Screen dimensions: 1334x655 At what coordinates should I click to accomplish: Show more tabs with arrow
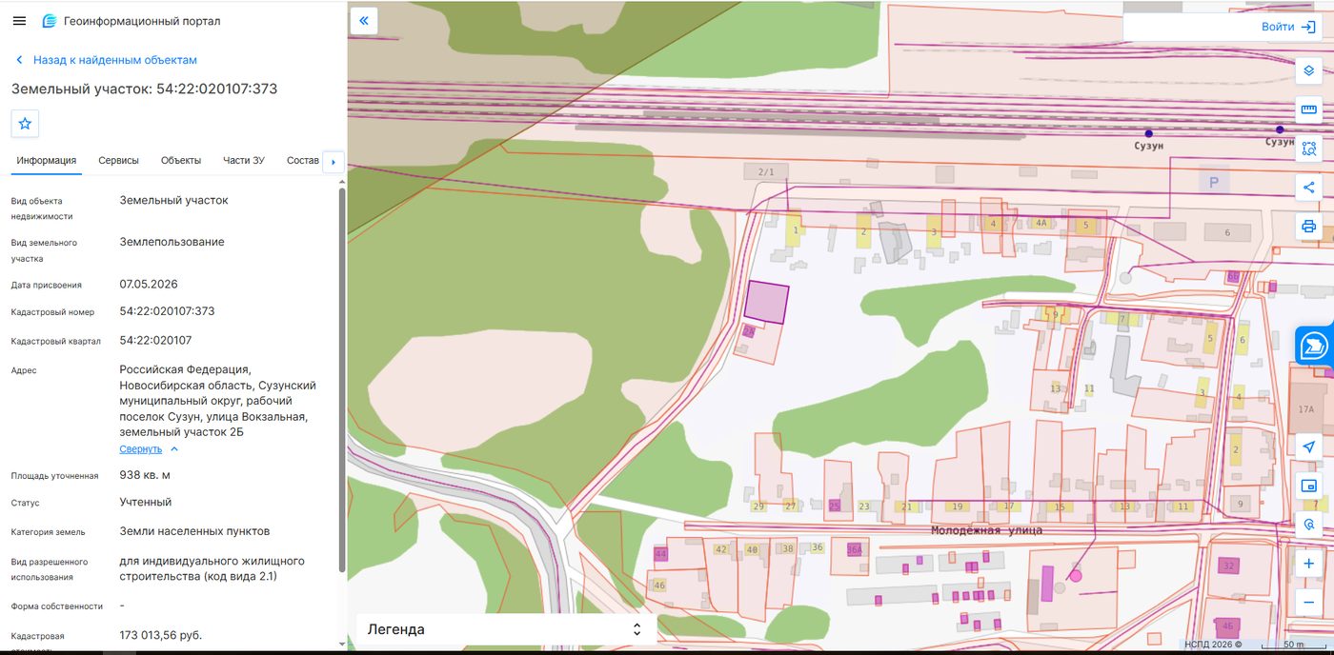[x=333, y=162]
